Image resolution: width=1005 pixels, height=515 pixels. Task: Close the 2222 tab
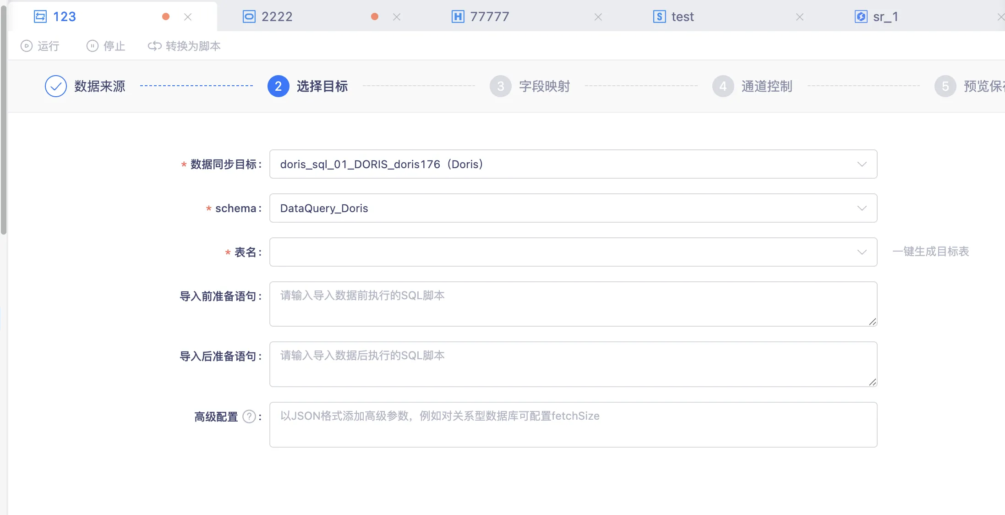(x=397, y=17)
